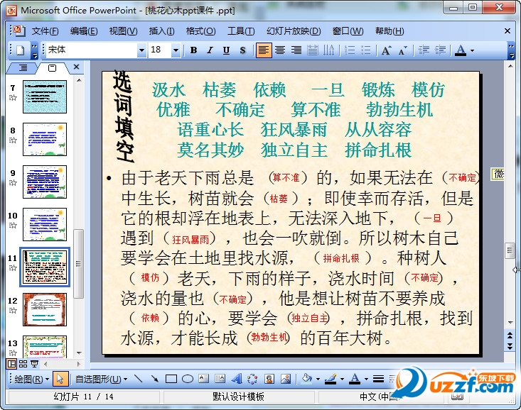Insert clip art from drawing toolbar
The image size is (521, 410).
click(x=269, y=379)
